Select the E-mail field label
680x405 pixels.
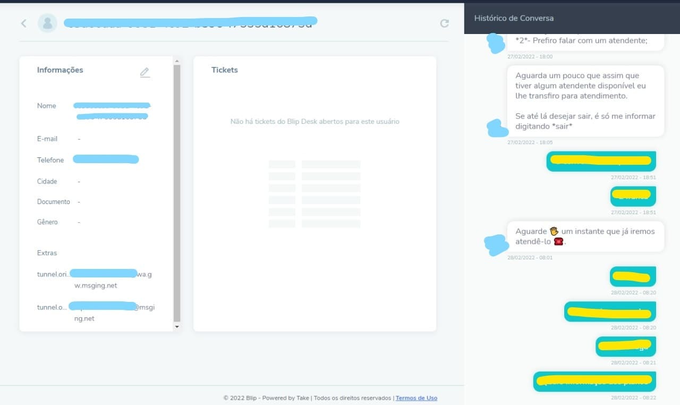tap(47, 139)
